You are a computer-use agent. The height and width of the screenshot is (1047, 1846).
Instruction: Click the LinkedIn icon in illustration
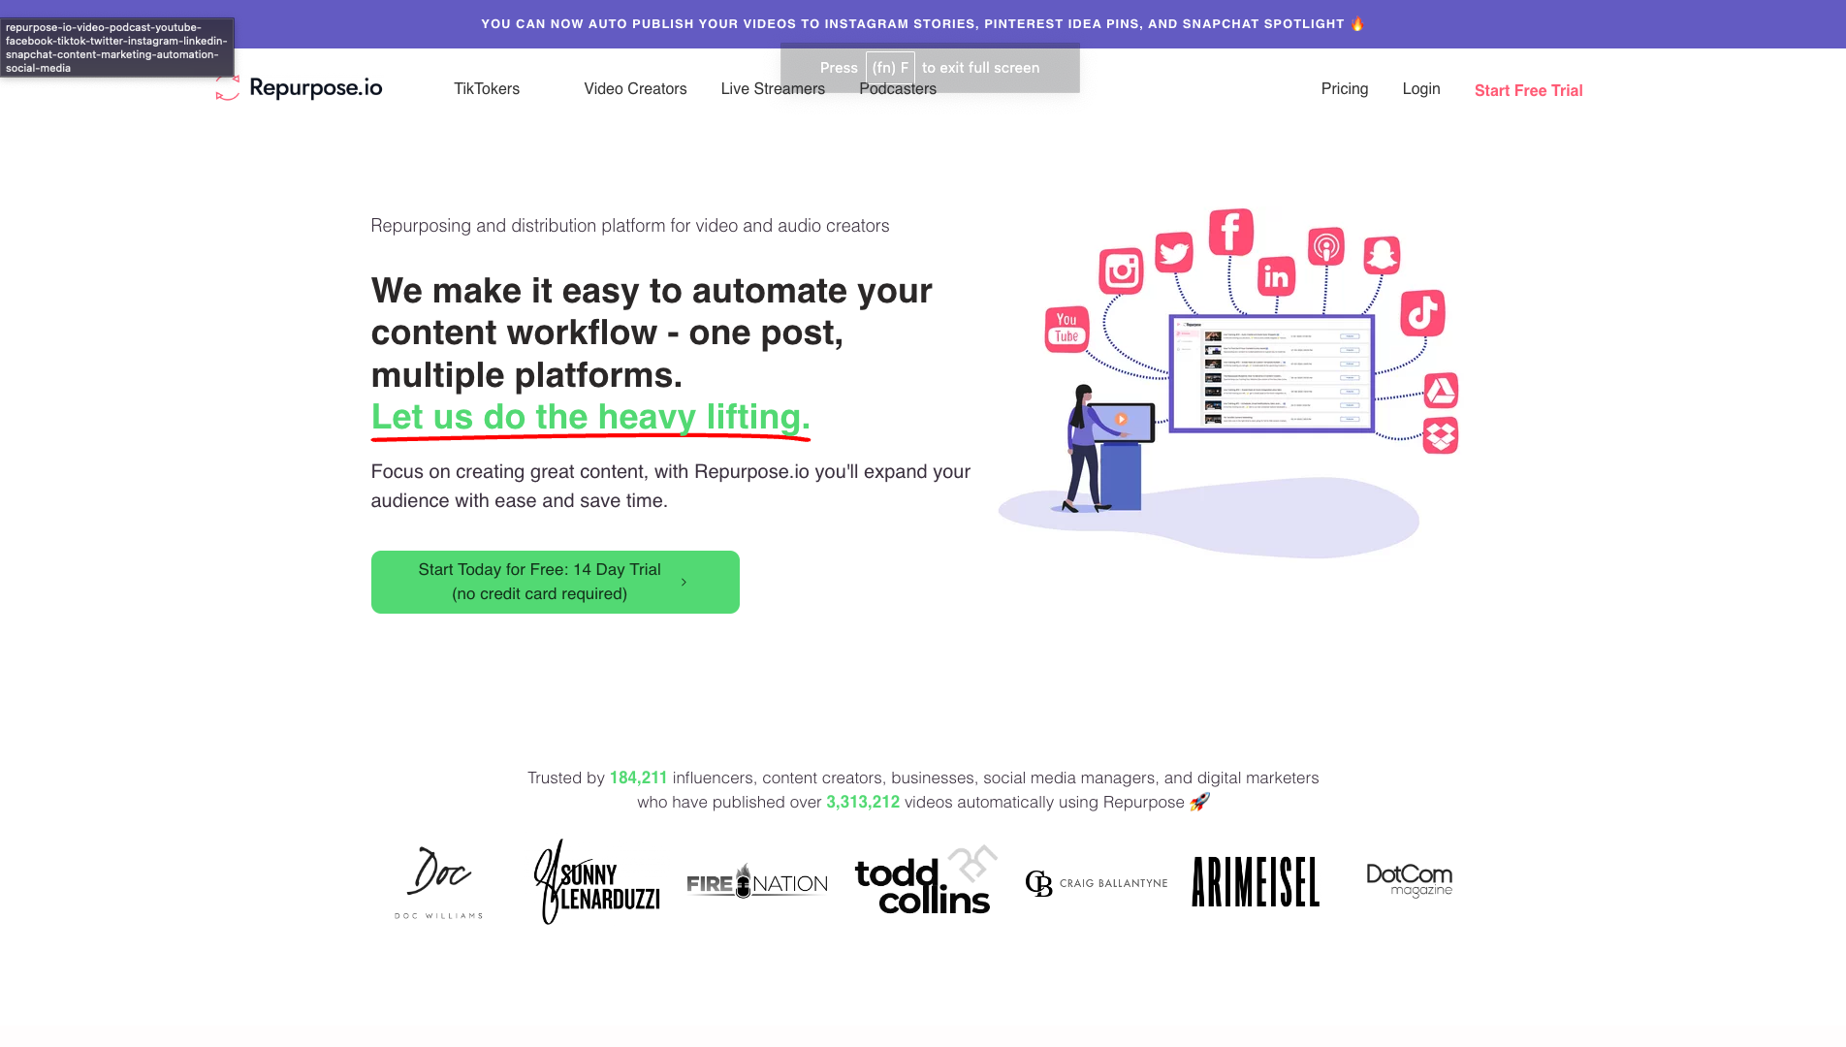pyautogui.click(x=1276, y=276)
